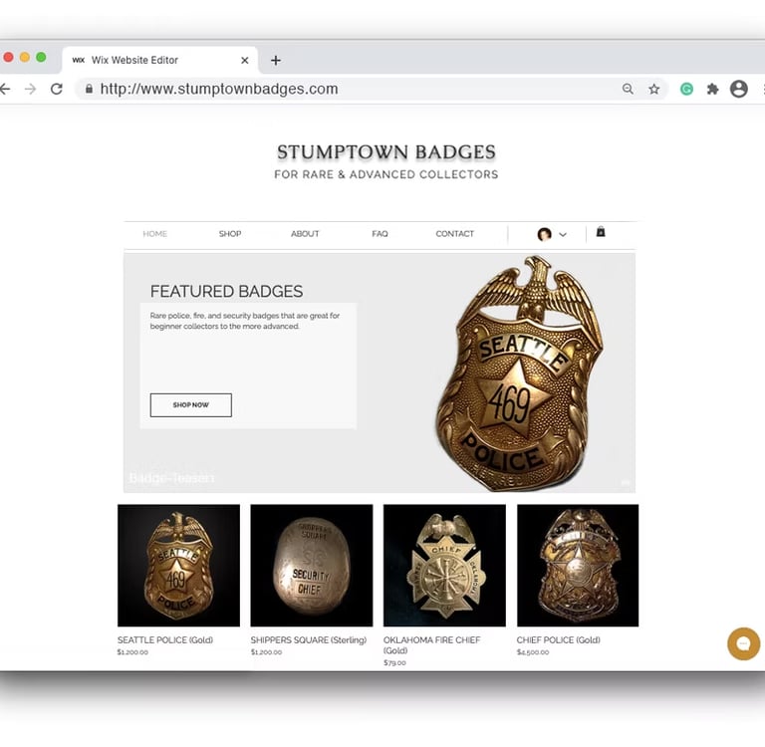The image size is (765, 747).
Task: Open the ABOUT menu item
Action: (x=305, y=234)
